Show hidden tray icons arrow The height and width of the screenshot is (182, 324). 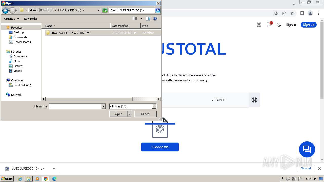pos(282,178)
